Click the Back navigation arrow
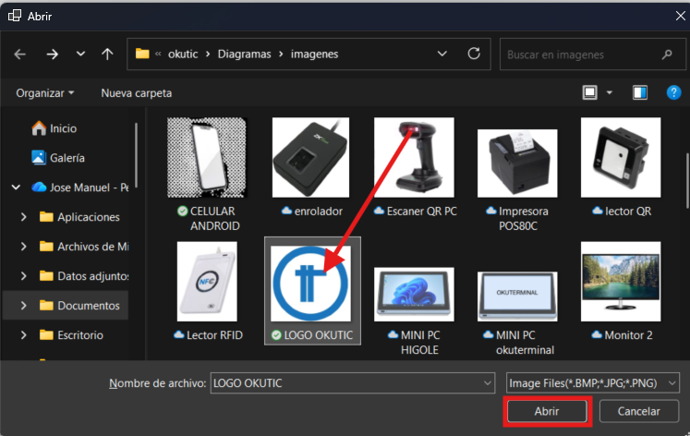The width and height of the screenshot is (690, 436). [x=20, y=54]
